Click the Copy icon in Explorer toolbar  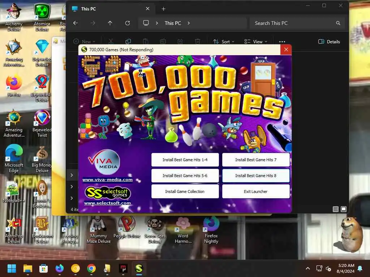(x=128, y=42)
